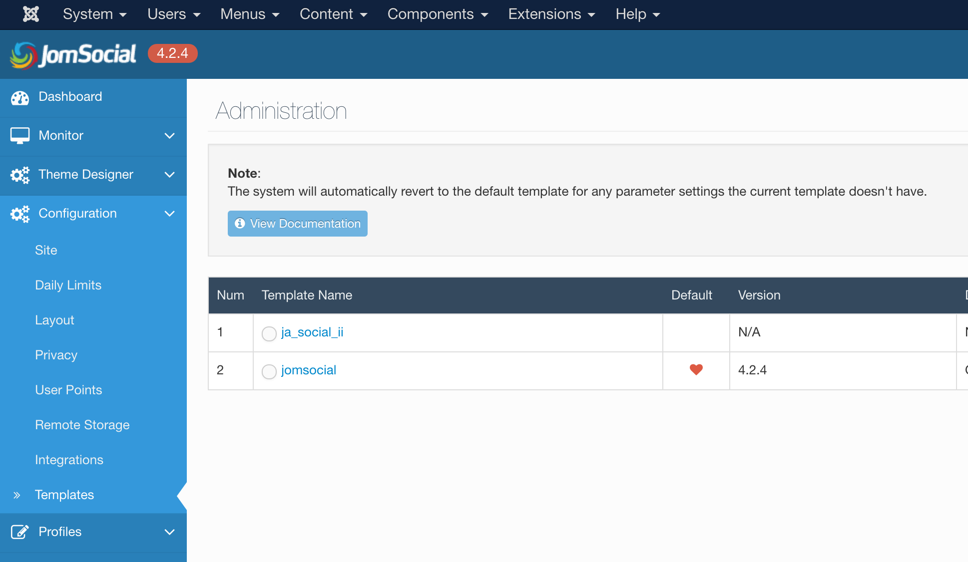Expand the Theme Designer chevron
Screen dimensions: 968x562
170,175
